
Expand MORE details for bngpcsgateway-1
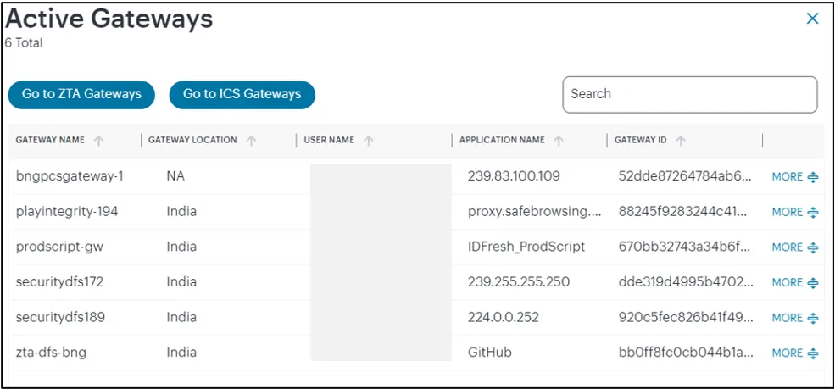(x=794, y=176)
